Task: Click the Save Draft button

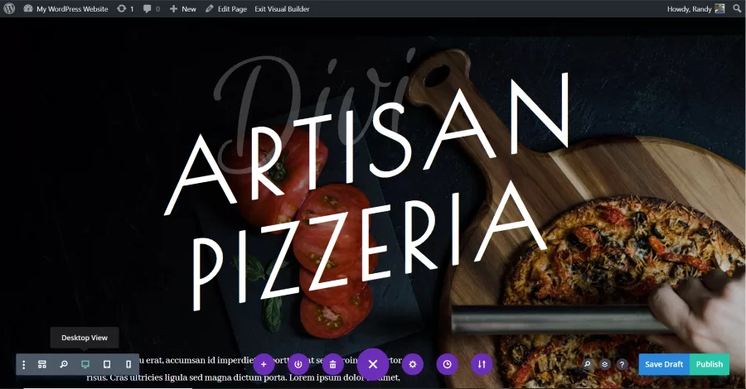Action: pyautogui.click(x=664, y=364)
